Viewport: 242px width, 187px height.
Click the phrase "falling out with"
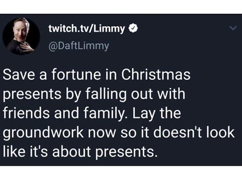pyautogui.click(x=135, y=95)
